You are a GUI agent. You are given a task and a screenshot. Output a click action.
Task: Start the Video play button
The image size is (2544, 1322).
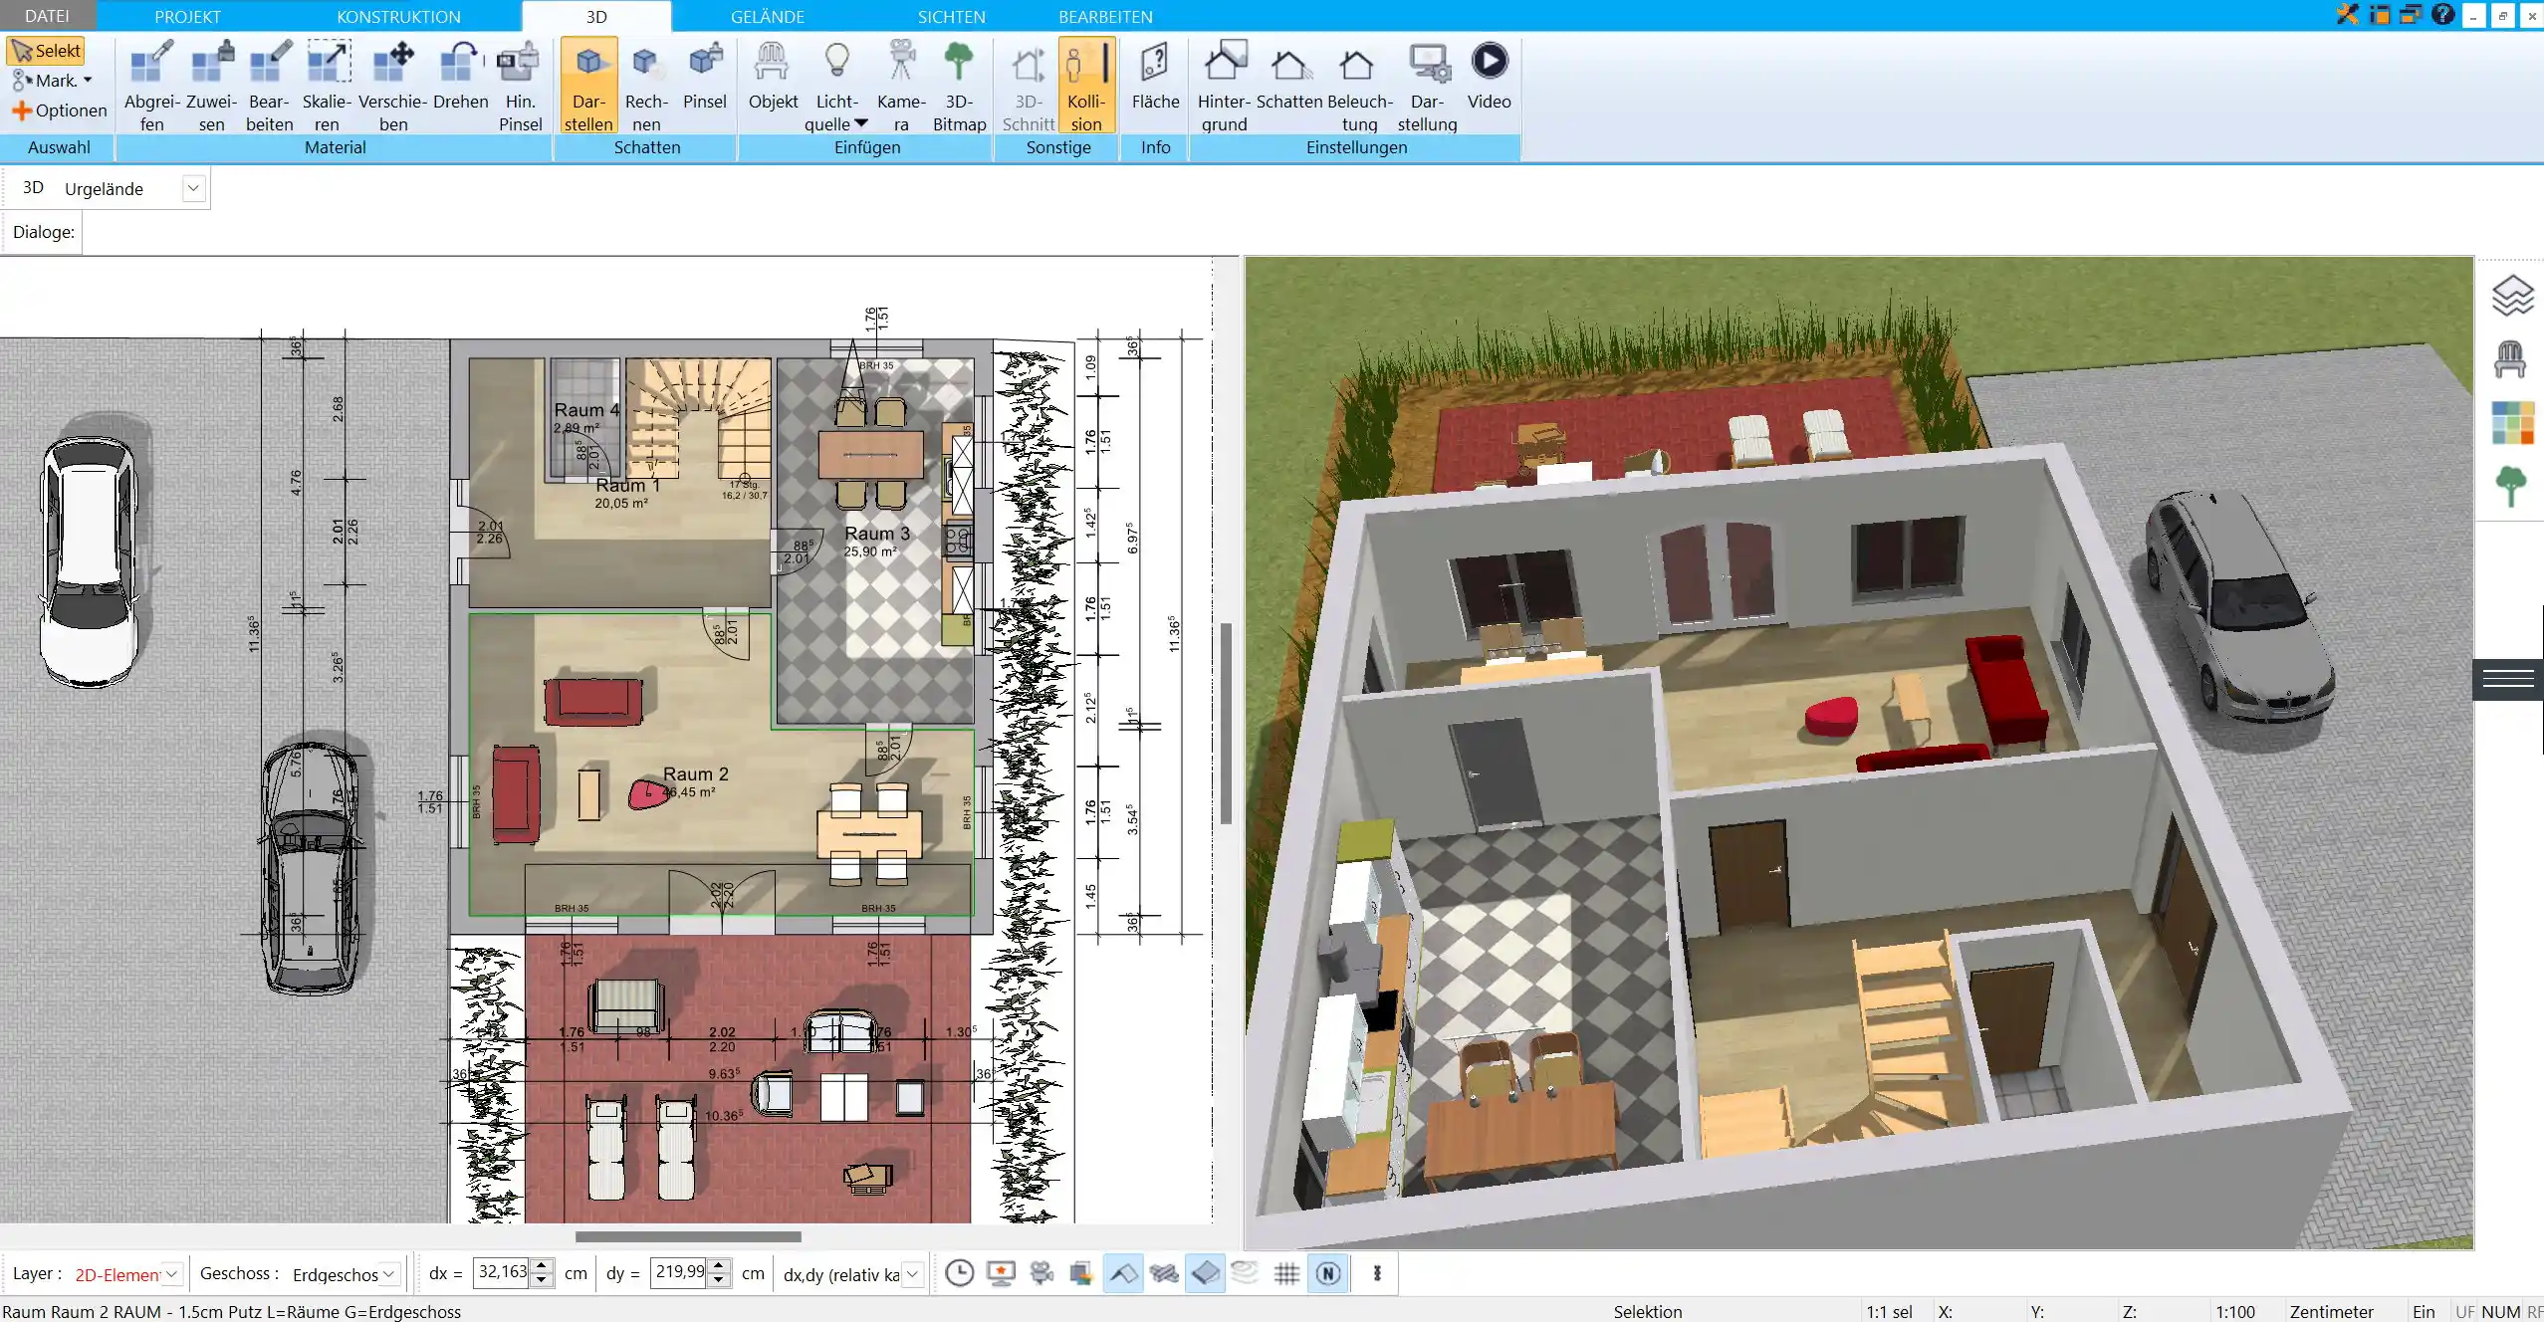[x=1489, y=76]
